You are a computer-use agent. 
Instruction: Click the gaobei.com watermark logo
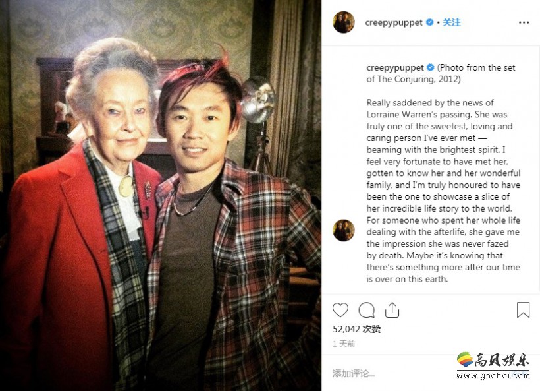493,361
